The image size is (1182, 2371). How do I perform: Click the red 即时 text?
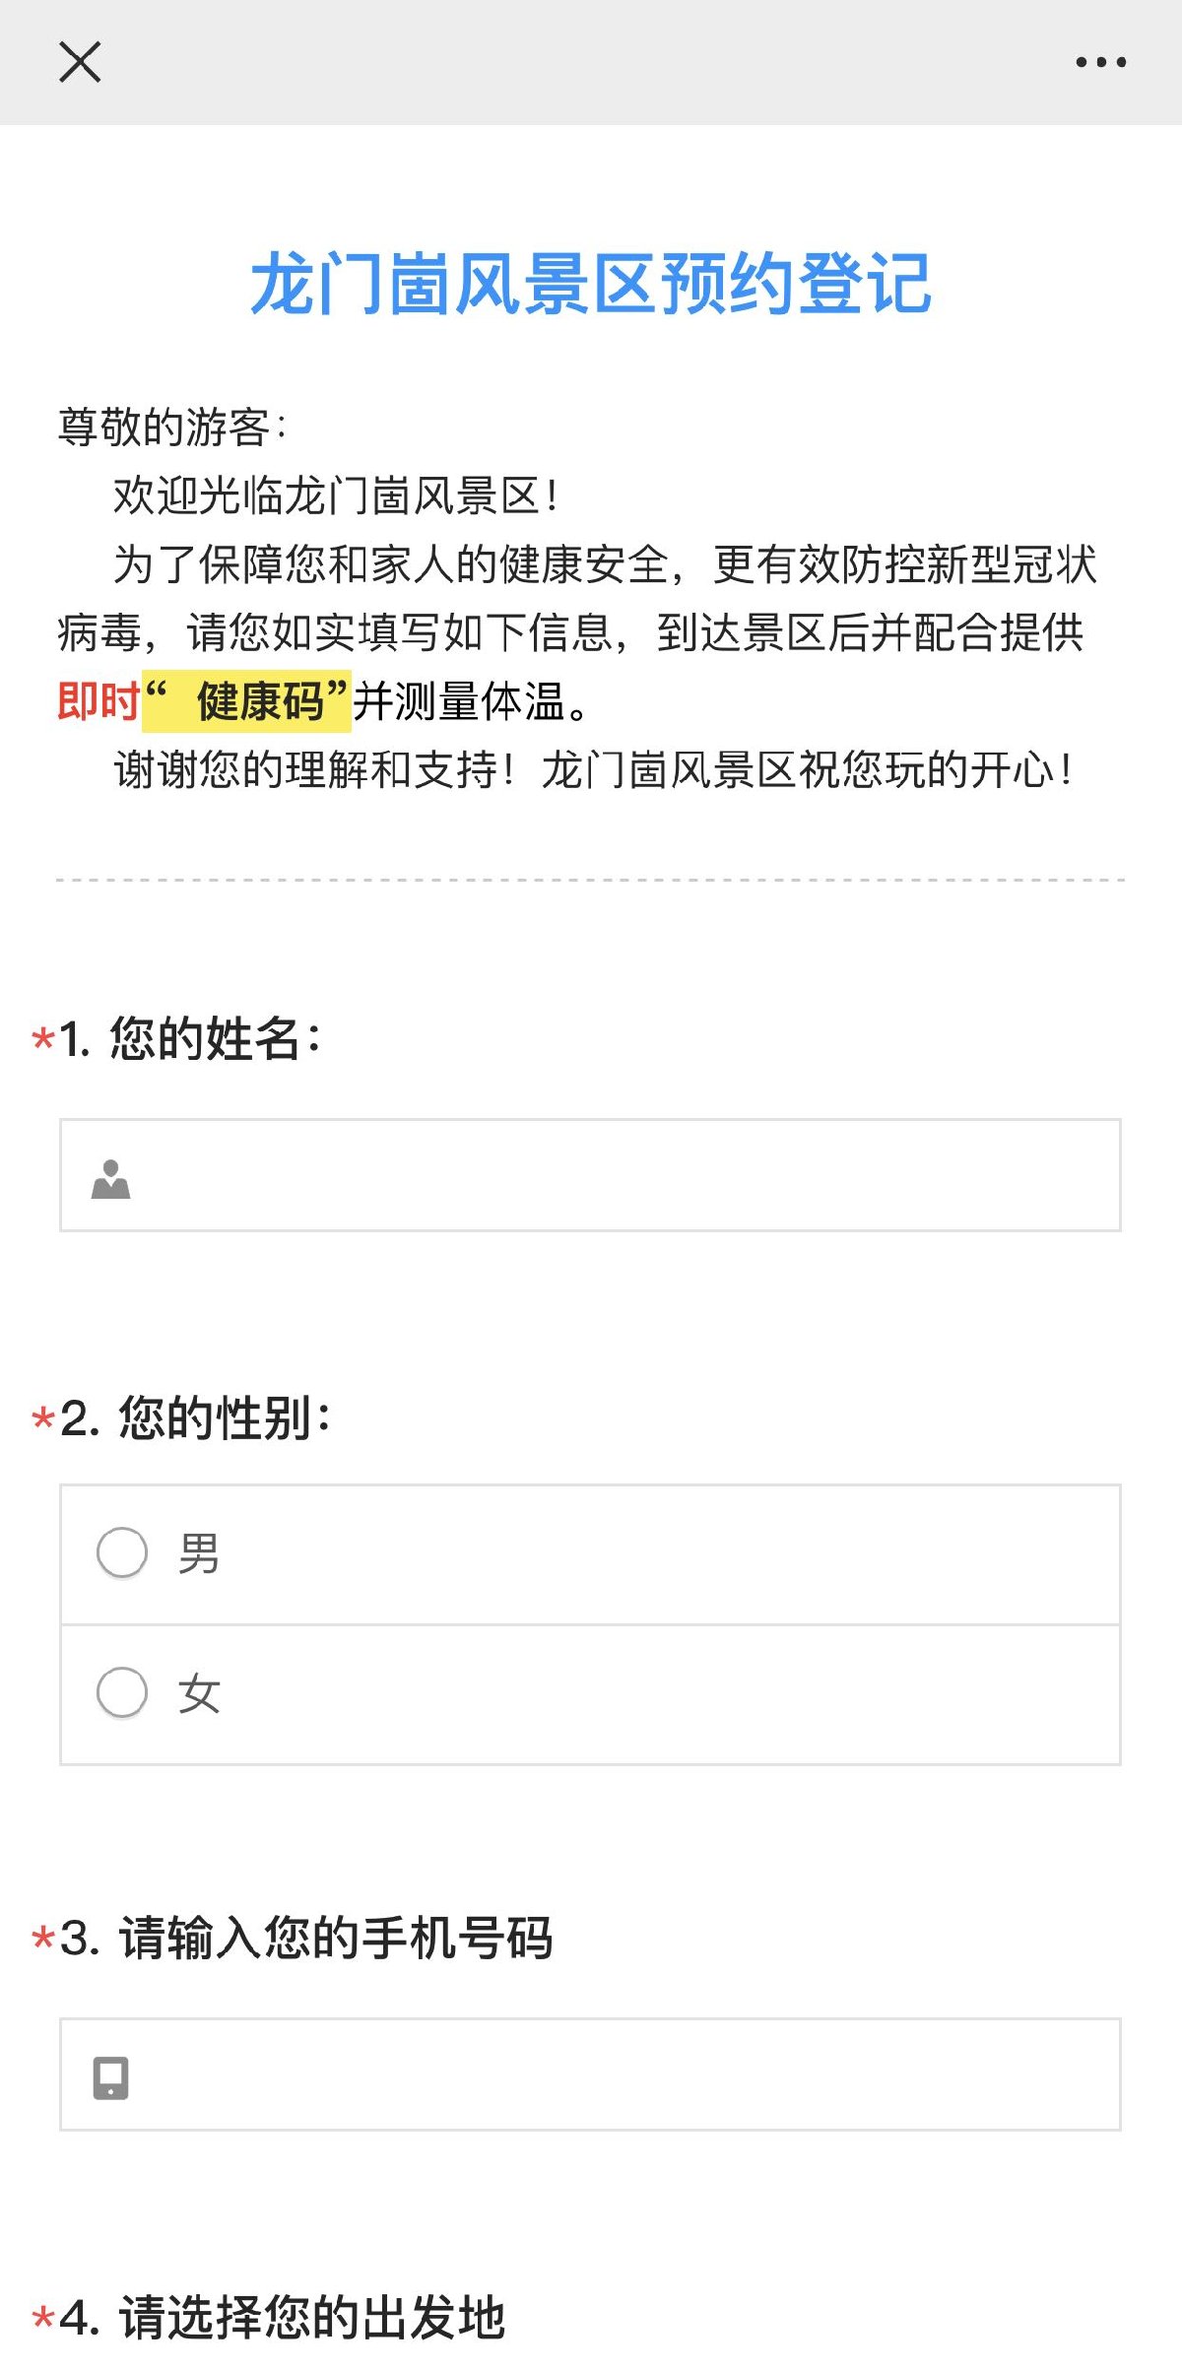click(x=98, y=701)
